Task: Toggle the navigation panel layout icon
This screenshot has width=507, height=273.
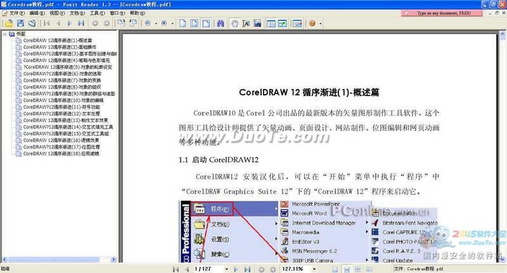Action: [271, 23]
